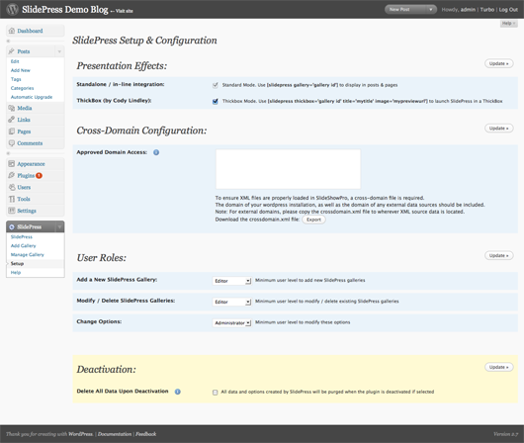Click the Pages icon in sidebar
The height and width of the screenshot is (443, 524).
[12, 132]
